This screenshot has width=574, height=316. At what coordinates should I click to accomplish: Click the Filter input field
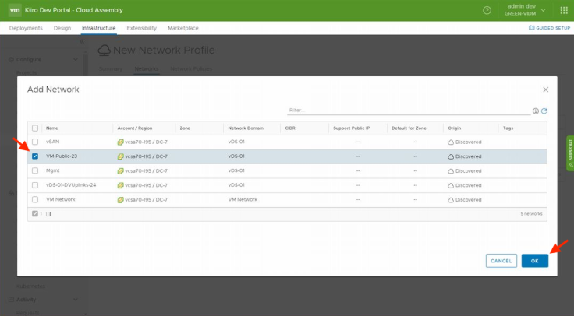(x=409, y=111)
